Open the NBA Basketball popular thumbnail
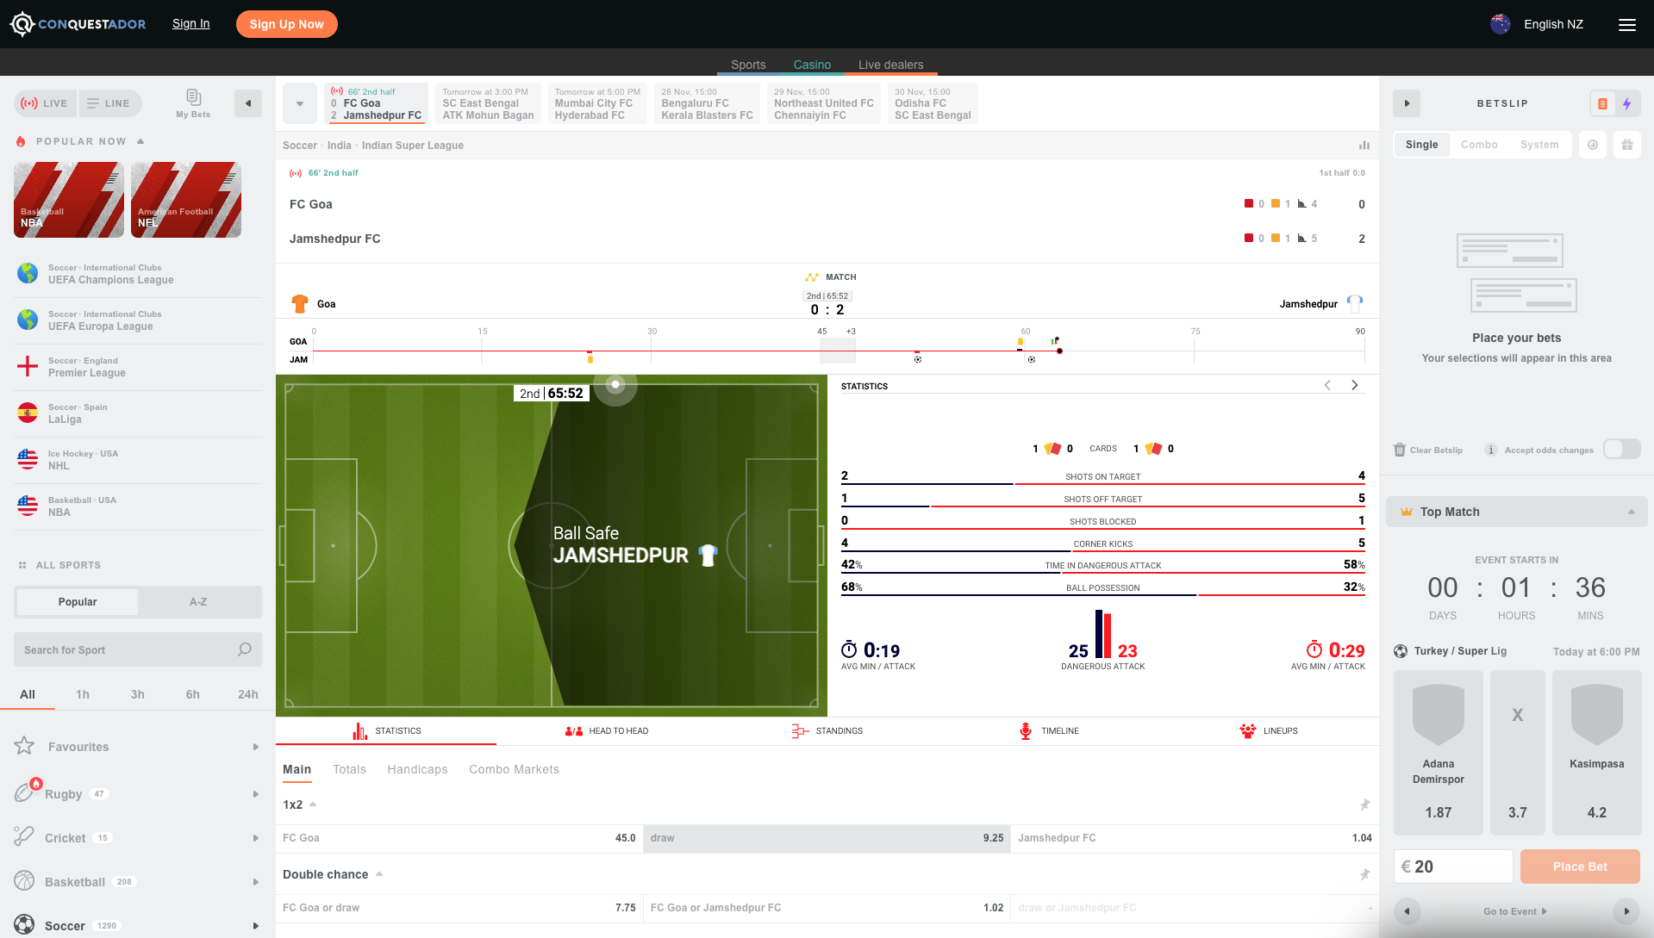Image resolution: width=1654 pixels, height=938 pixels. [x=69, y=200]
